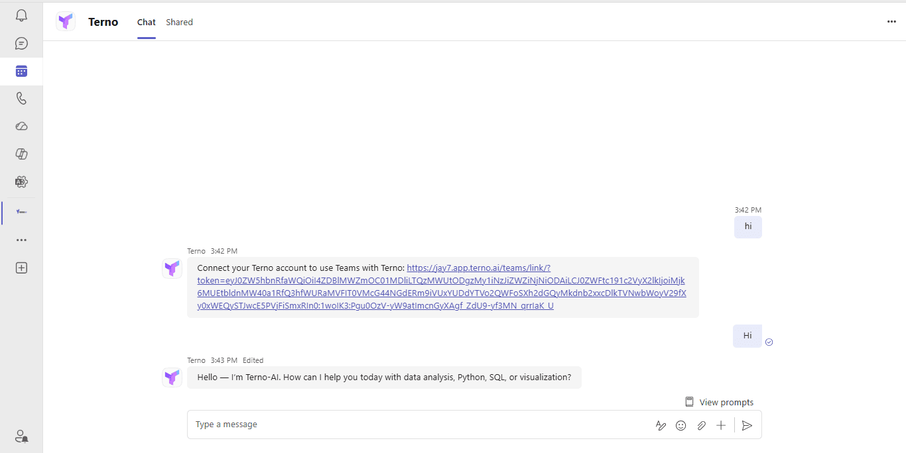
Task: Click the Terno avatar beside the Hello message
Action: tap(172, 377)
